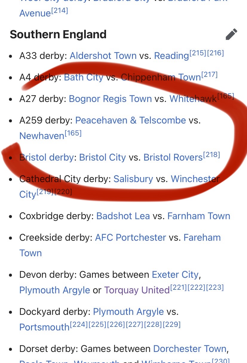
Task: Open the Farnham Town link
Action: [x=199, y=216]
